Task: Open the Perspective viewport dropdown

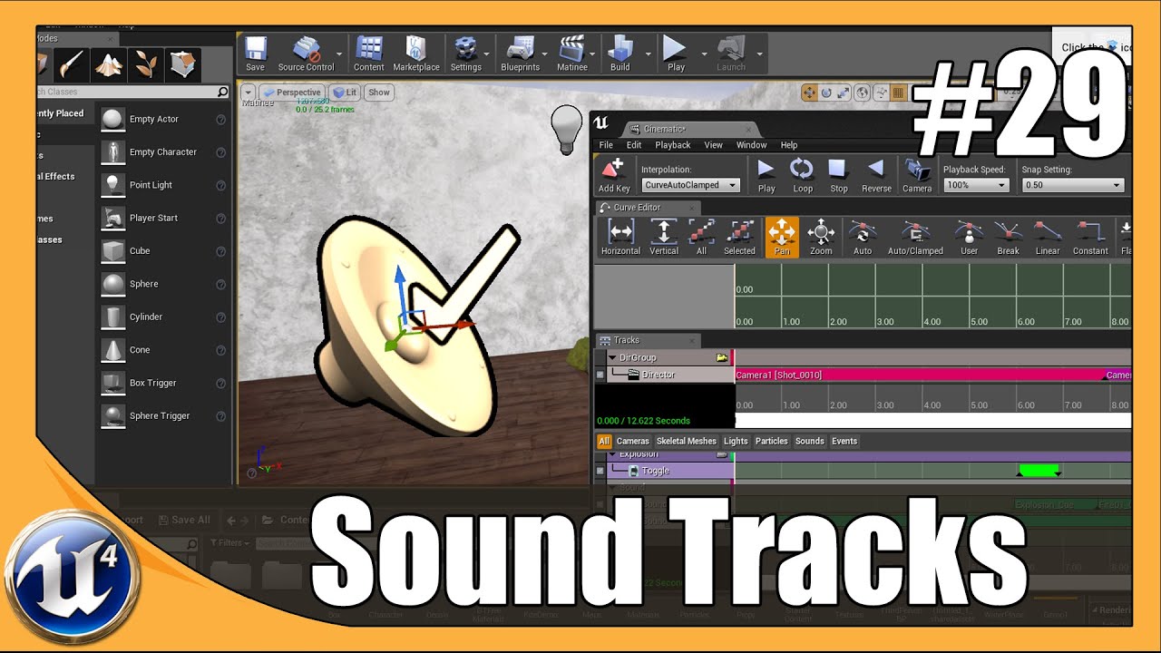Action: 292,93
